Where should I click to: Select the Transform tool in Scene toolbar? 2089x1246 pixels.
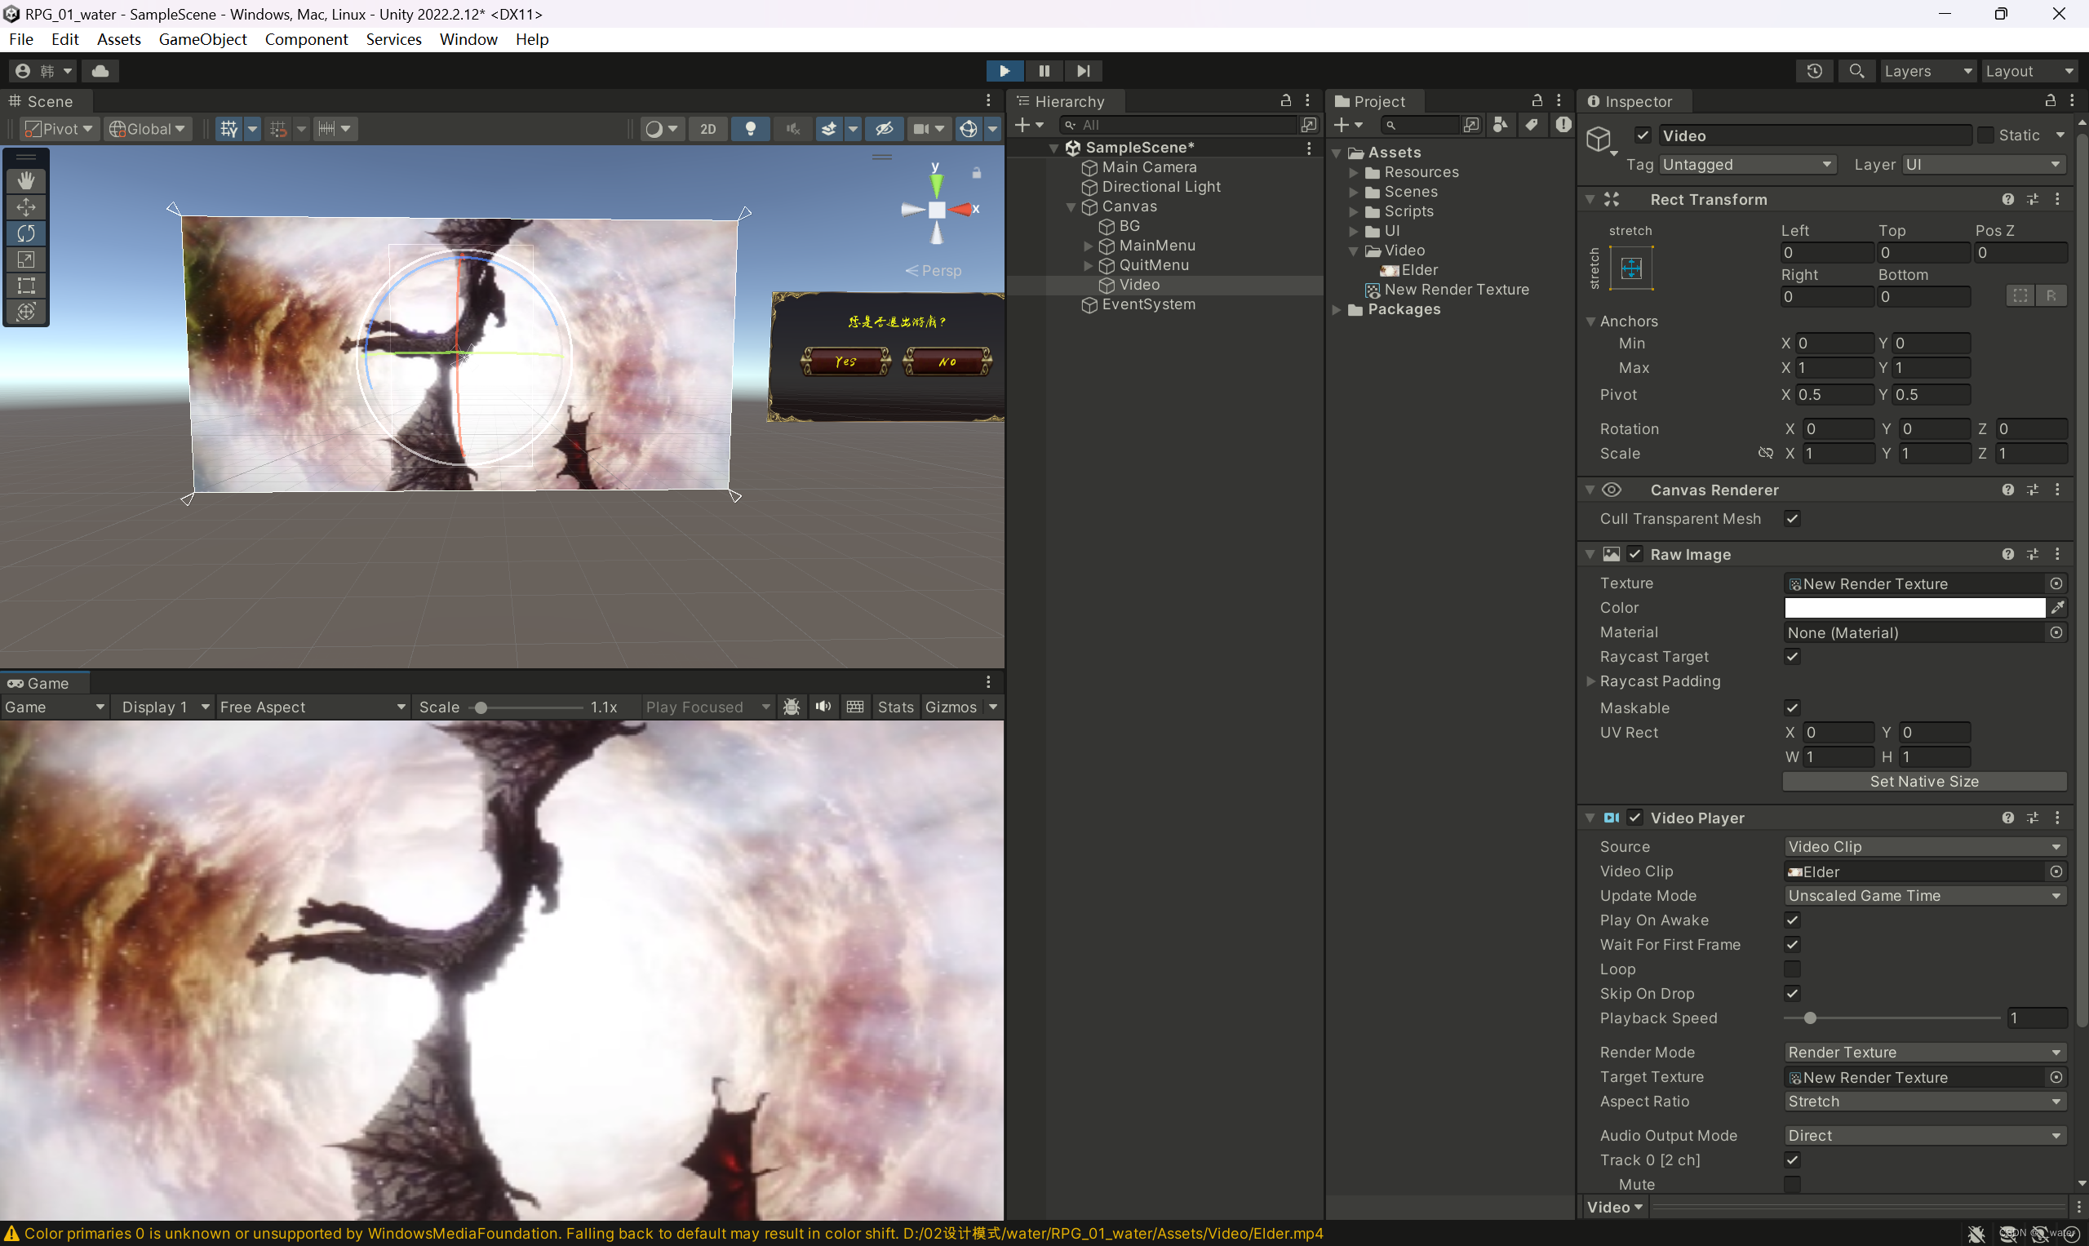[x=26, y=312]
